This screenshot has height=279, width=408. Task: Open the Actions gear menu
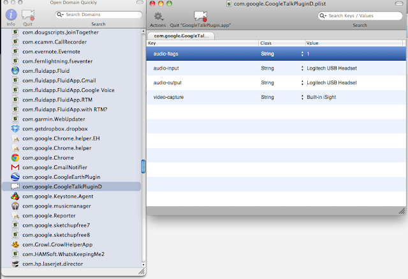[158, 17]
